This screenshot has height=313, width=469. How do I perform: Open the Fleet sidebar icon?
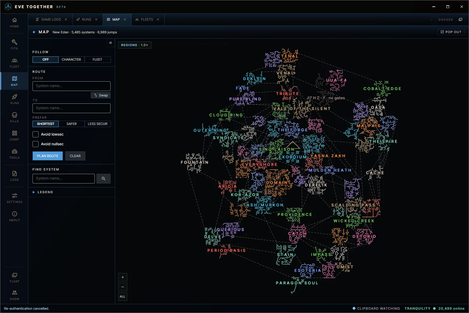pyautogui.click(x=14, y=62)
